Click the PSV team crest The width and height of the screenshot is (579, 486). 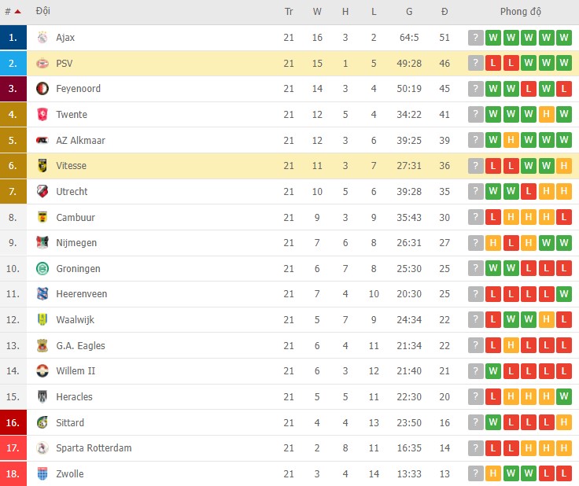pos(42,64)
